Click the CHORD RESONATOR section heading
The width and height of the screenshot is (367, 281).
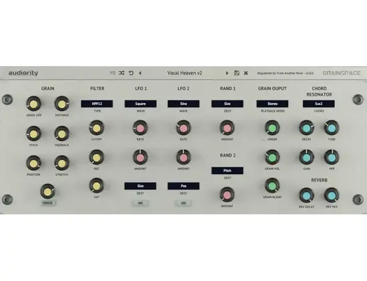(x=319, y=92)
